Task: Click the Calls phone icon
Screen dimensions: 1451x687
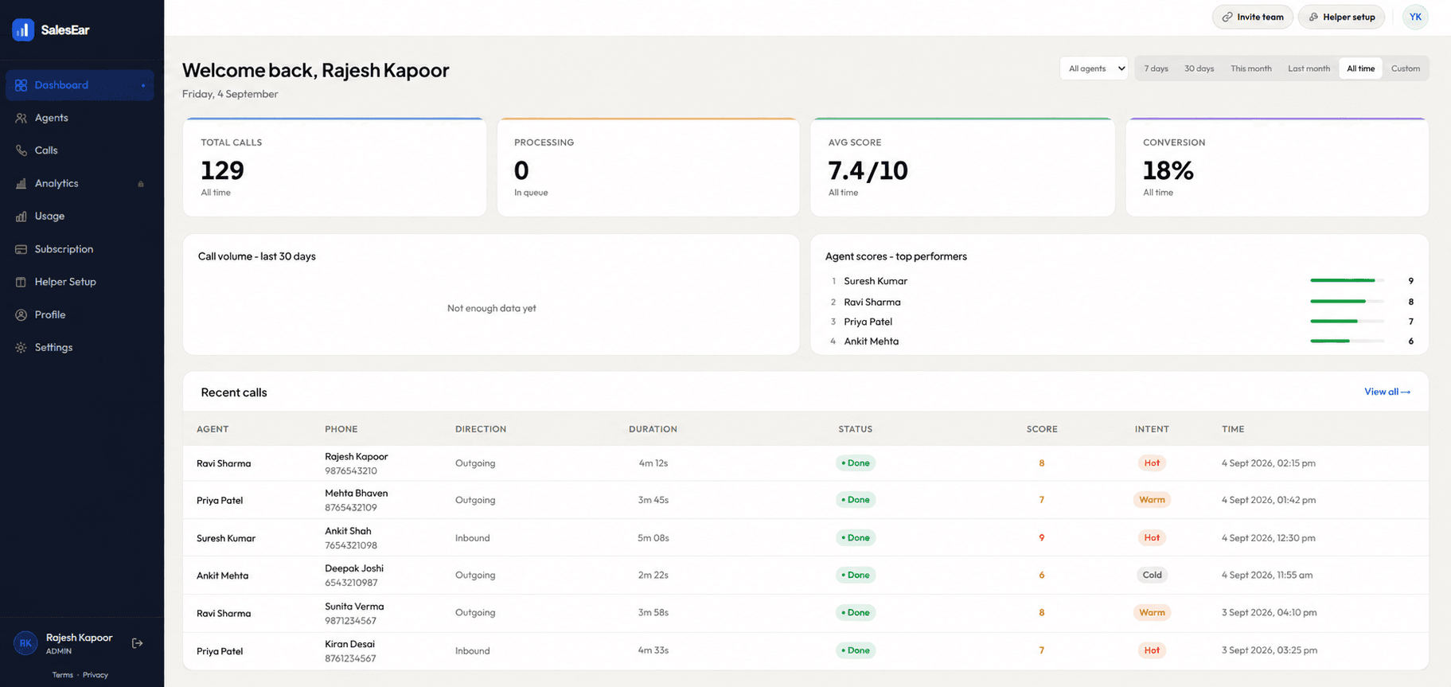Action: point(21,150)
